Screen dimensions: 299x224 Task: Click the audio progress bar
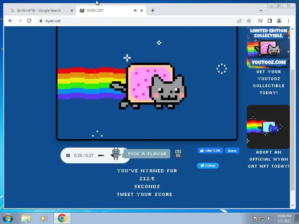101,155
